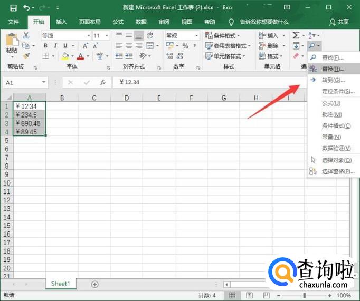The height and width of the screenshot is (301, 360).
Task: Click the Decrease Indent icon
Action: coord(119,56)
